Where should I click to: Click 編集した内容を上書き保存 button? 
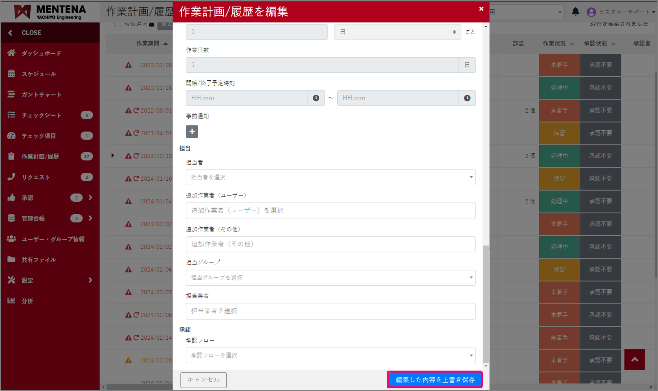tap(435, 380)
